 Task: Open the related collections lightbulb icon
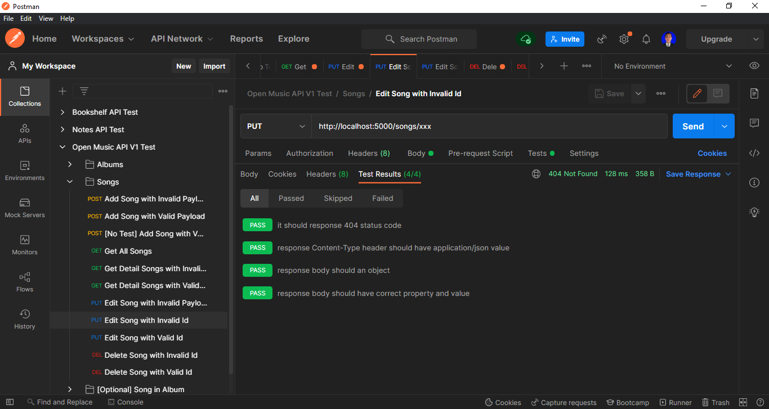754,212
